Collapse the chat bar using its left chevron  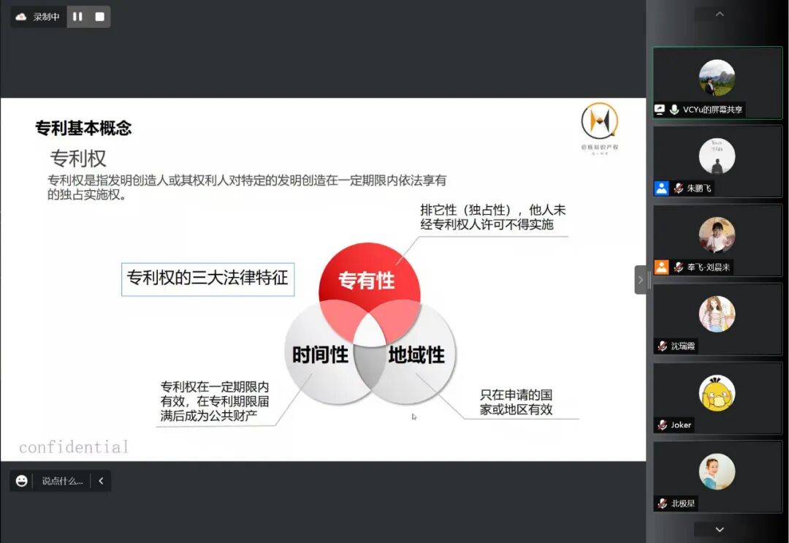pyautogui.click(x=101, y=481)
